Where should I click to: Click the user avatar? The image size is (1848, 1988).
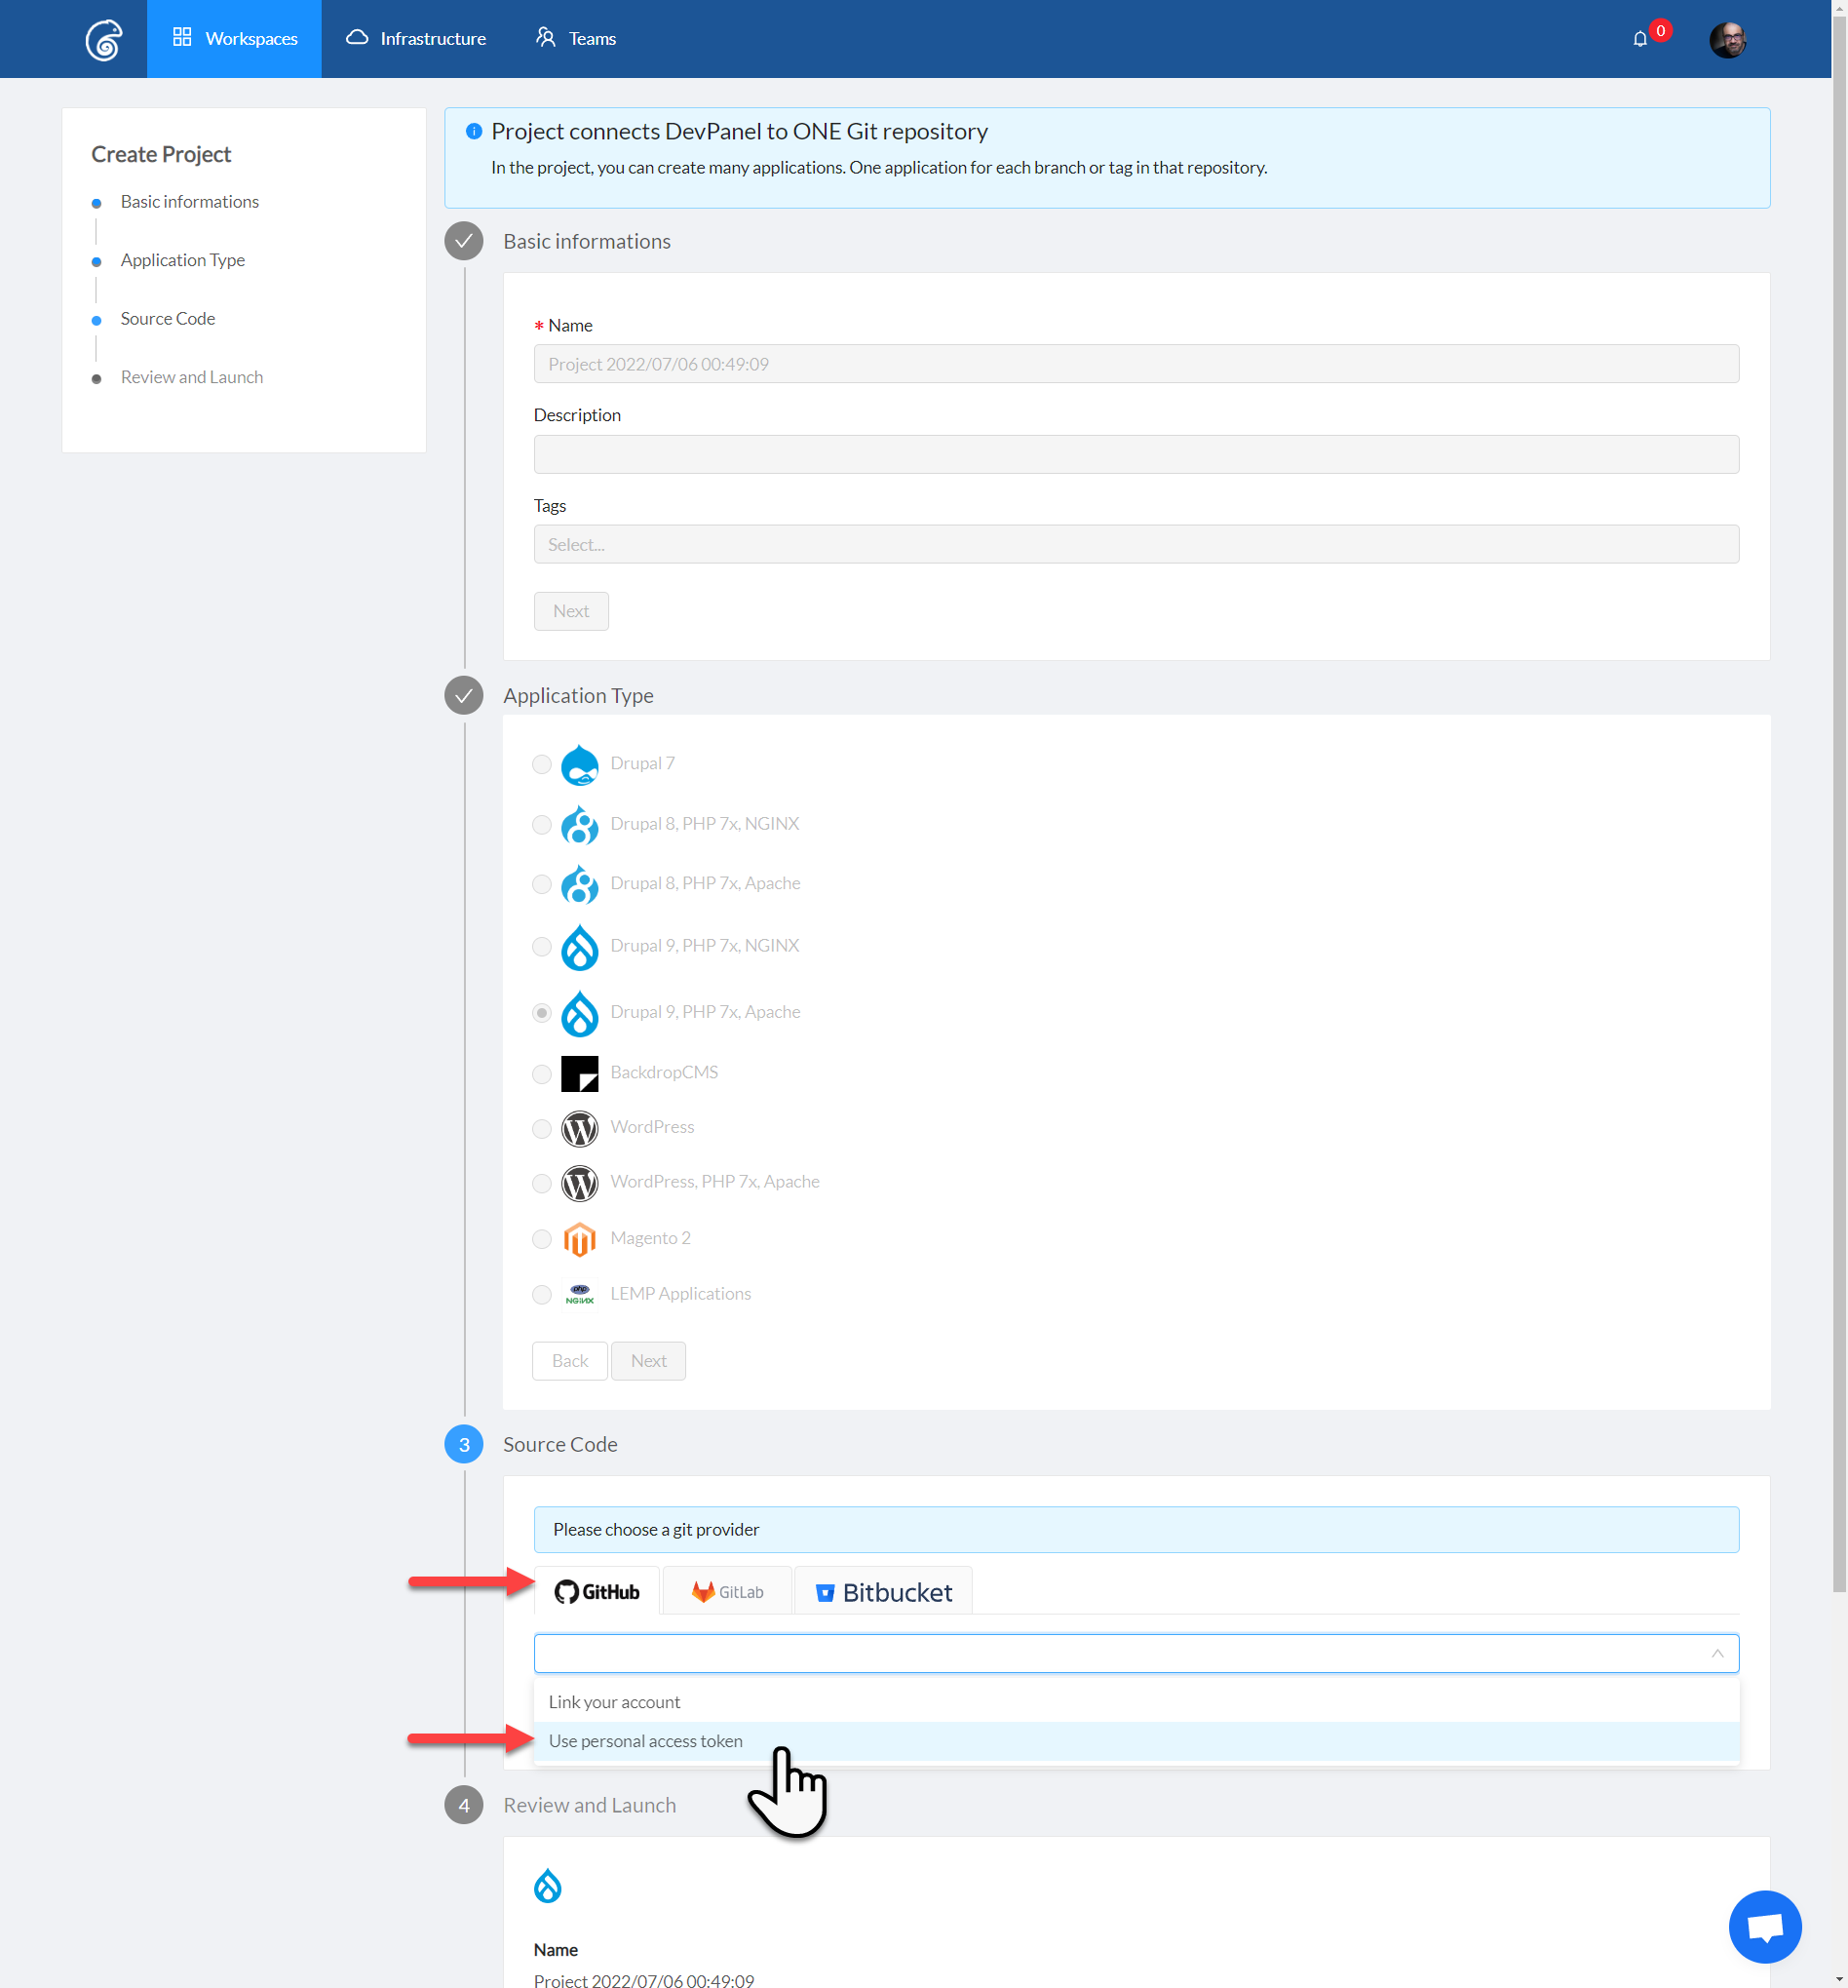coord(1726,38)
